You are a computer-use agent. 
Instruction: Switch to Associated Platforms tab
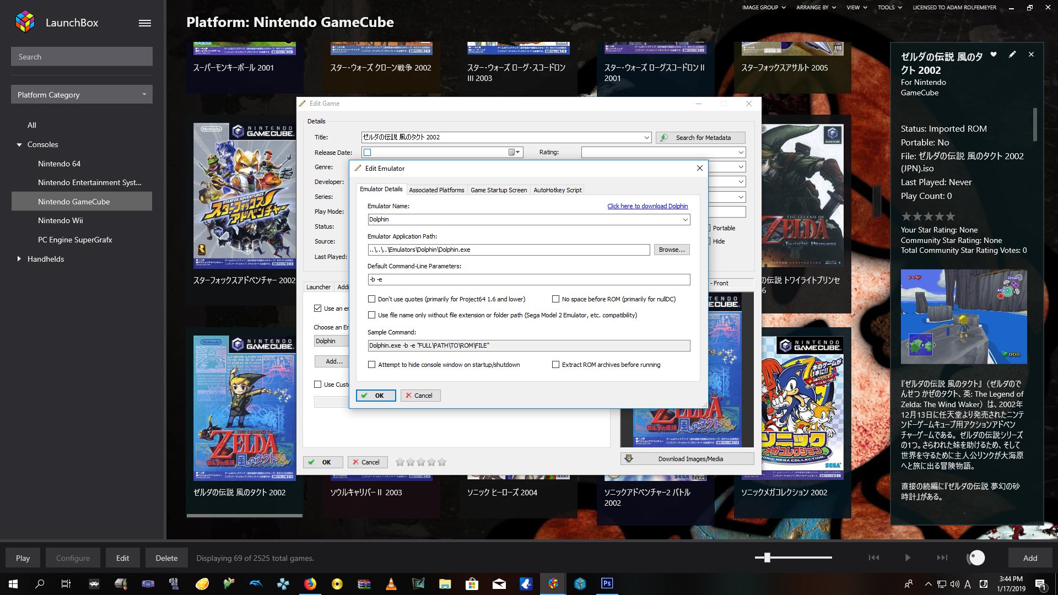pos(436,190)
